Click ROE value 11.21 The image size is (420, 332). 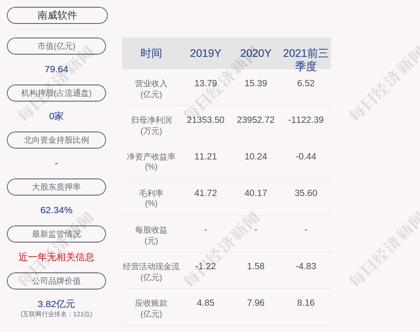(x=205, y=156)
